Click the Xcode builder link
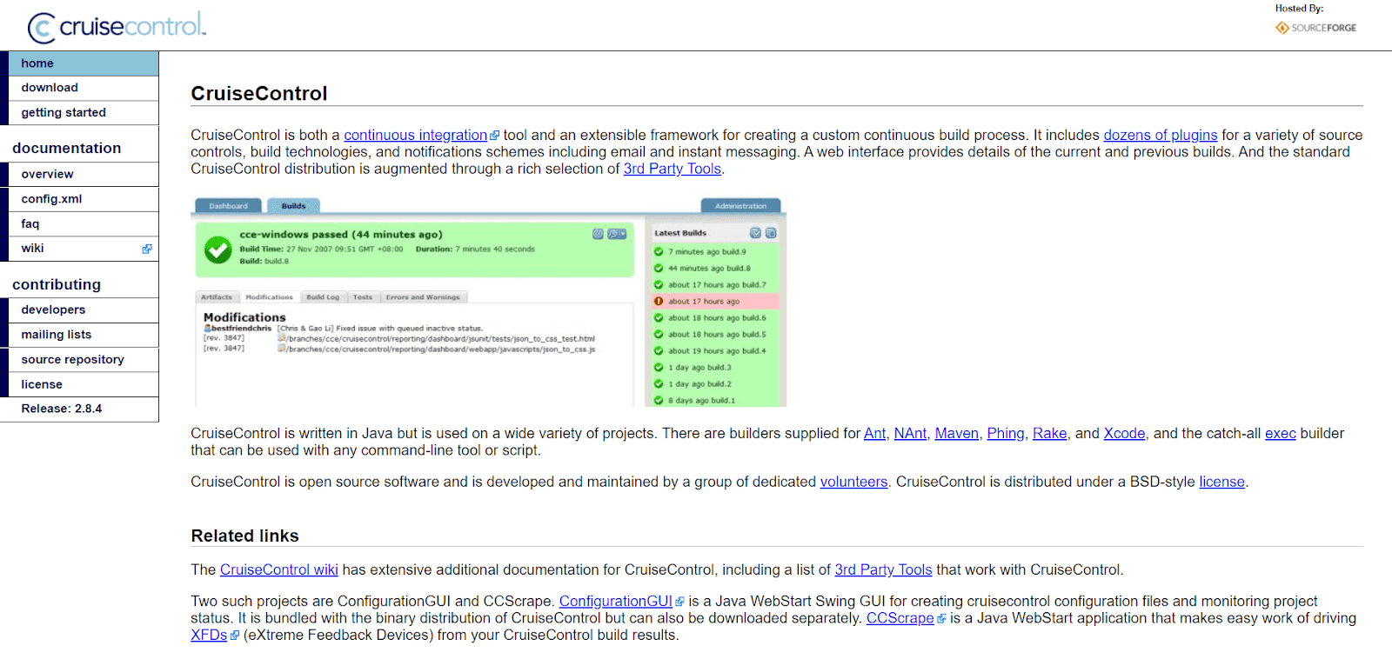The image size is (1392, 659). (x=1124, y=434)
